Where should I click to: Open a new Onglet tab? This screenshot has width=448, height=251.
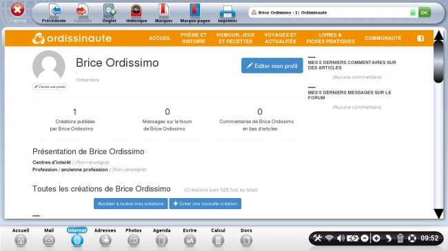tap(109, 13)
